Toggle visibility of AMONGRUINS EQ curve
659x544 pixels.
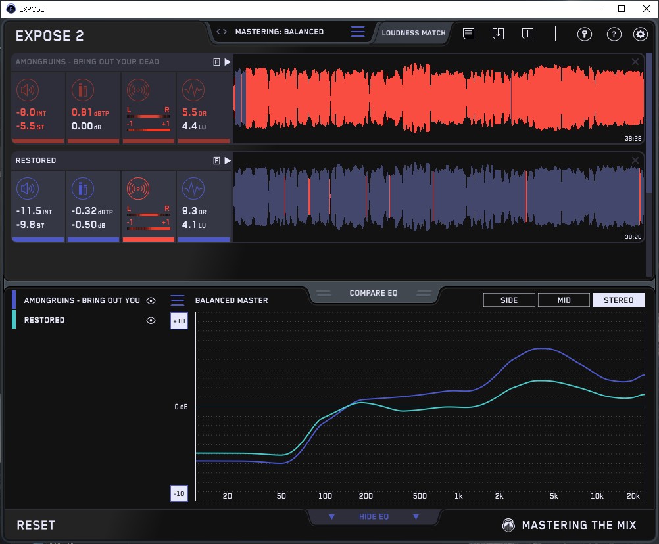click(x=151, y=300)
